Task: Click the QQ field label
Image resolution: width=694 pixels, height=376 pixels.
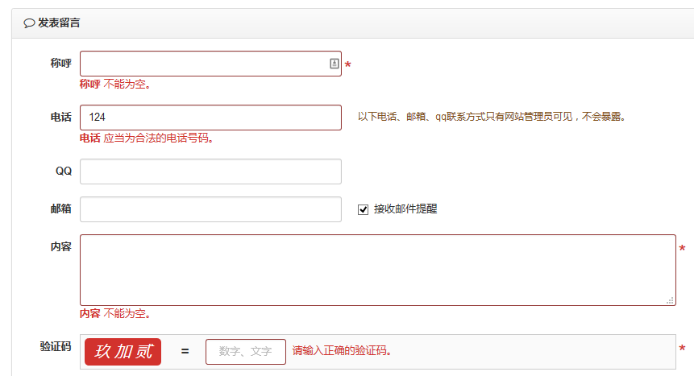Action: point(63,171)
